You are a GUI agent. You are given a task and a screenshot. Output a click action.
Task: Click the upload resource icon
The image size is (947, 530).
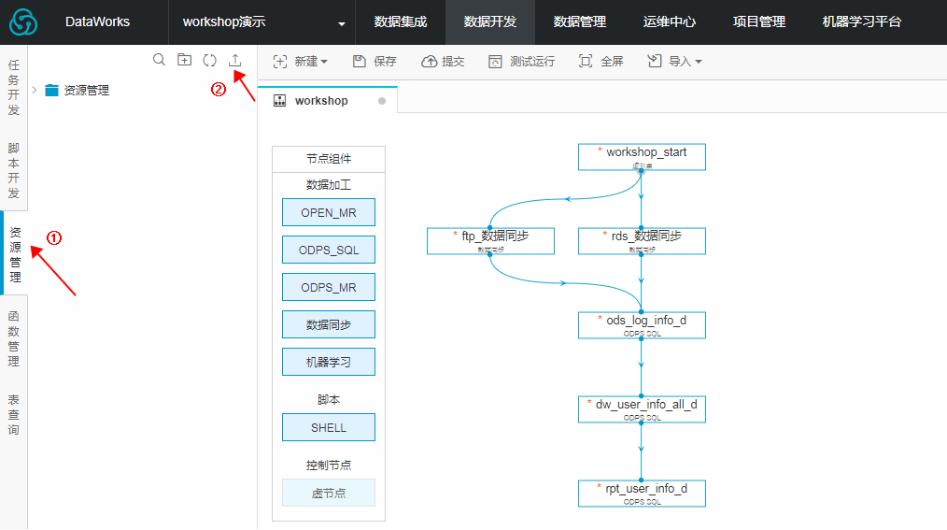235,60
